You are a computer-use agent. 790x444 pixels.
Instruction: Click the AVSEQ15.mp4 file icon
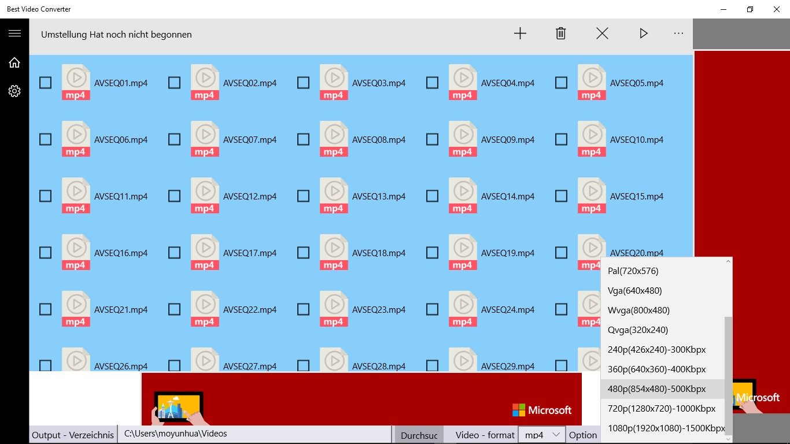[x=592, y=195]
